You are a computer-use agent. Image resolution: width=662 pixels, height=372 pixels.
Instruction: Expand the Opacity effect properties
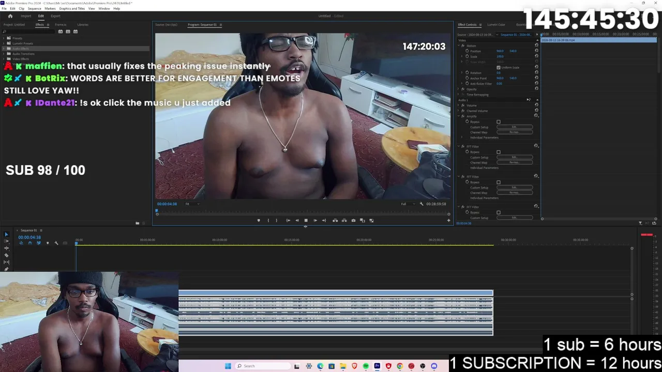tap(458, 89)
